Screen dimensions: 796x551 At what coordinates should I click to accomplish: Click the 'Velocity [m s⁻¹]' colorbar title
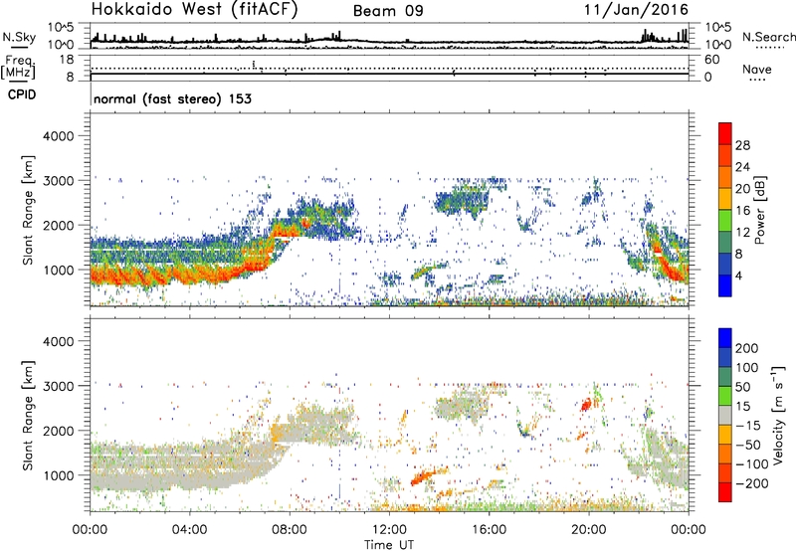pos(777,415)
